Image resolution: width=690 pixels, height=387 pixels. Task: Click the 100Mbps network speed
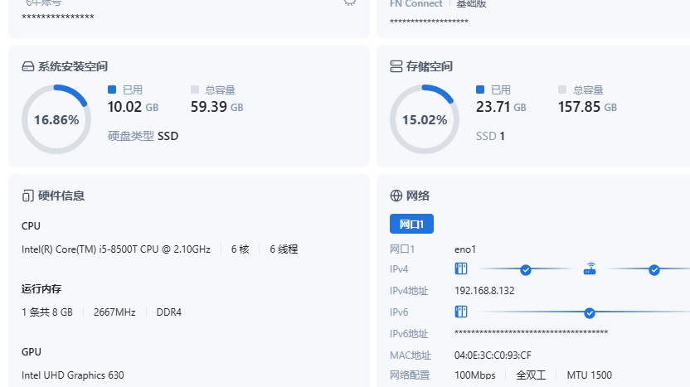click(475, 375)
